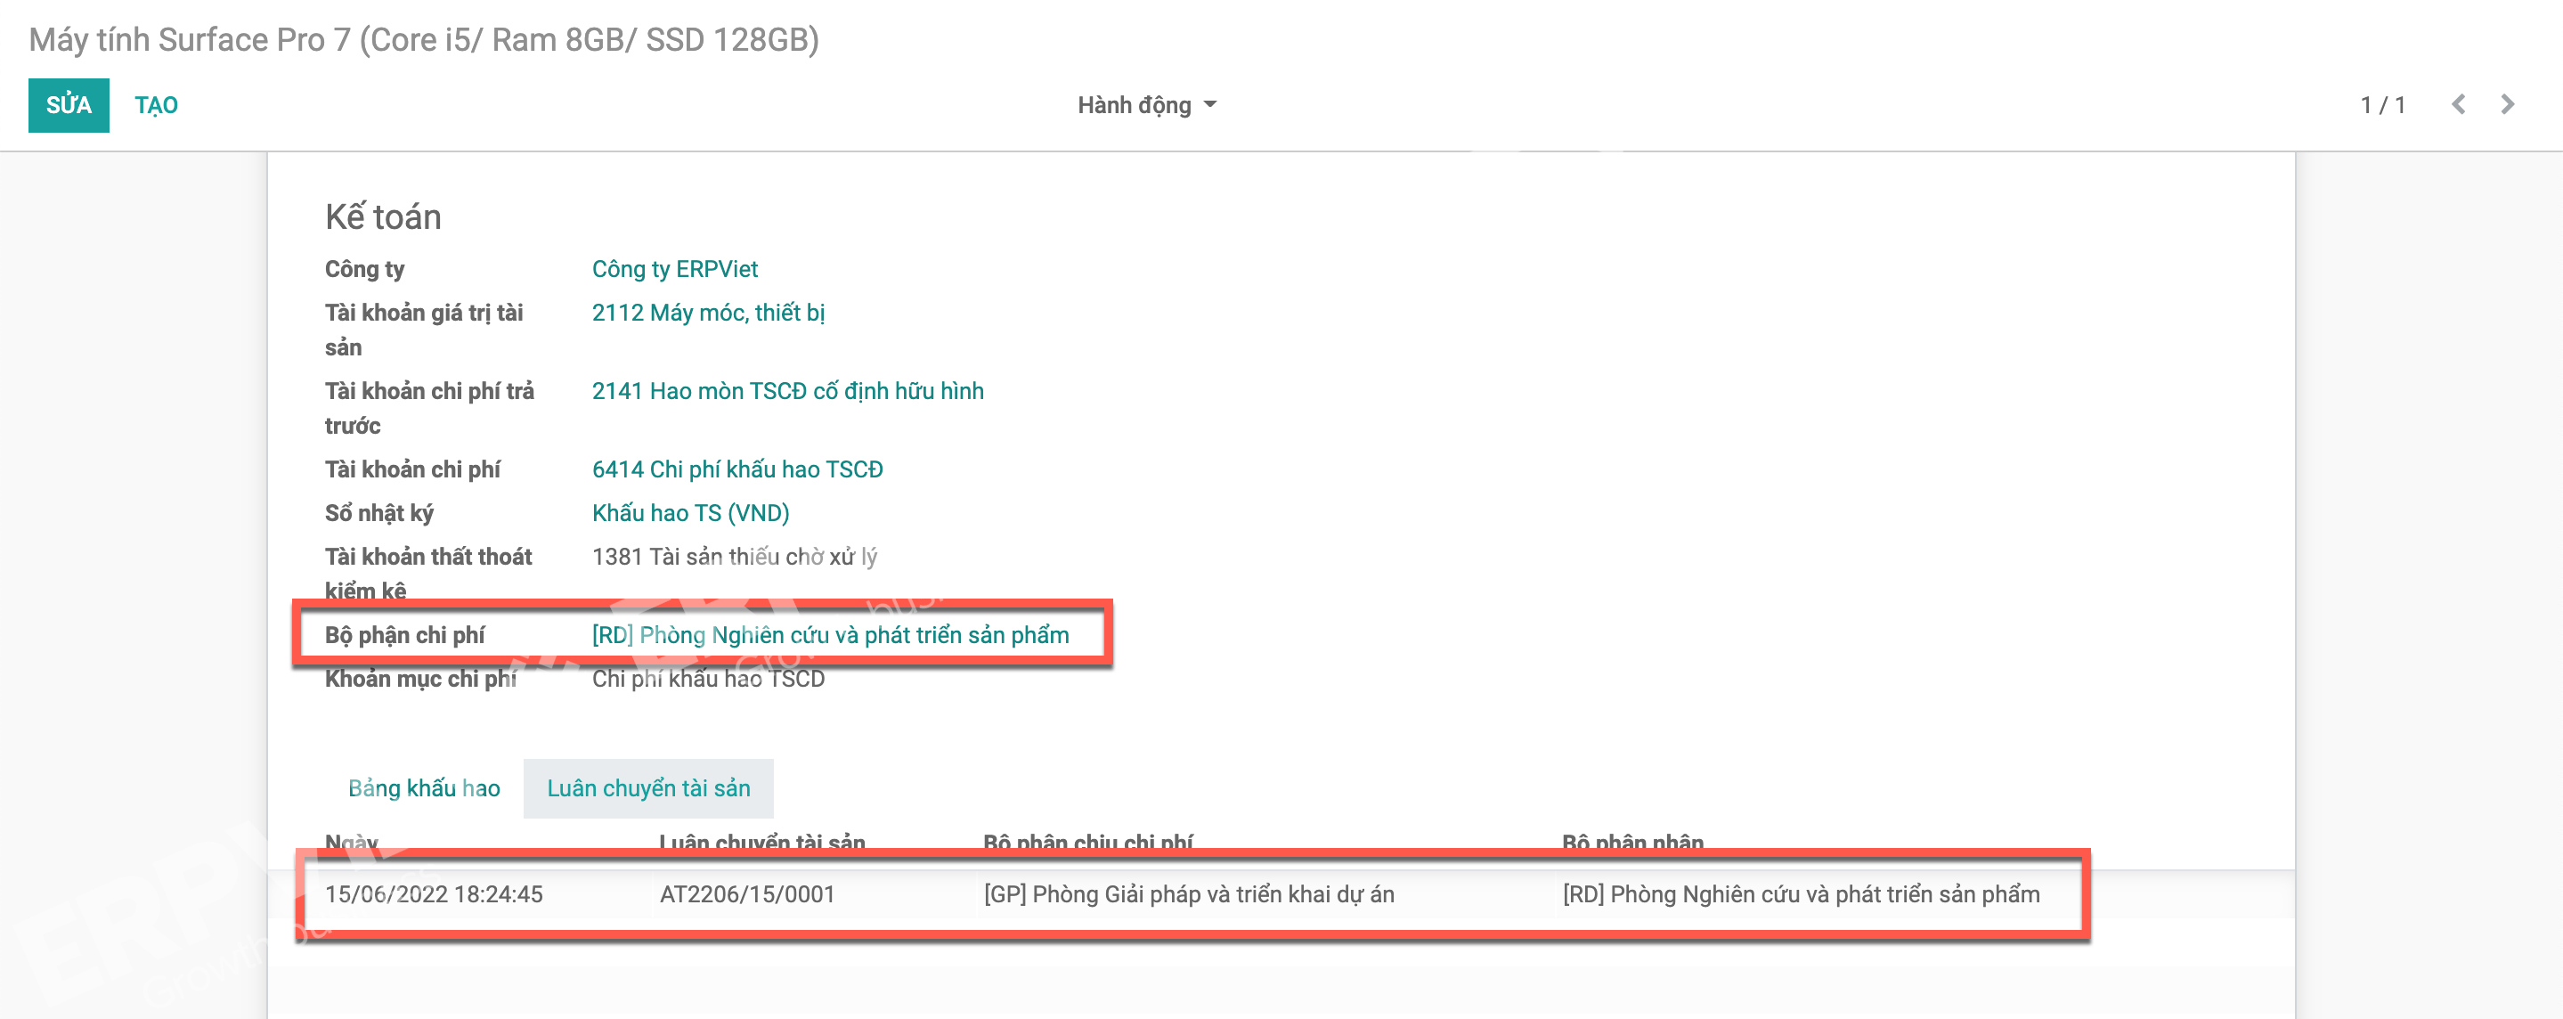Click the Tài khoản chi phí label

tap(412, 469)
